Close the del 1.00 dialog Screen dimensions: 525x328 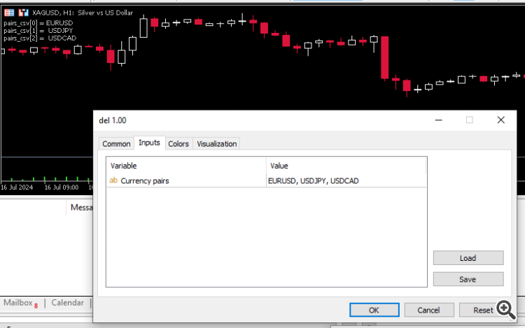pyautogui.click(x=500, y=120)
